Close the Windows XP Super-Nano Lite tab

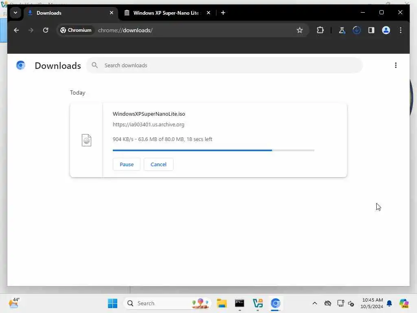[208, 13]
